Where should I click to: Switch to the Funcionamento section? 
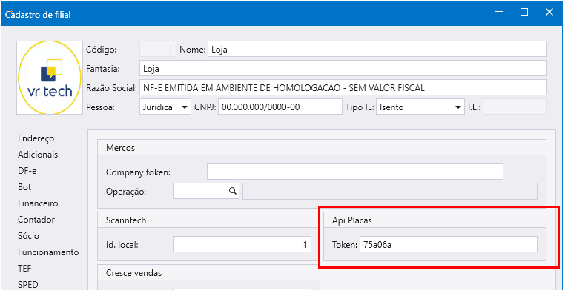coord(48,252)
